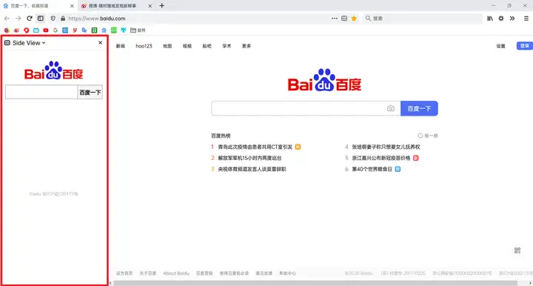The width and height of the screenshot is (533, 286).
Task: Open the Weibo bookmark in bookmarks bar
Action: tap(16, 30)
